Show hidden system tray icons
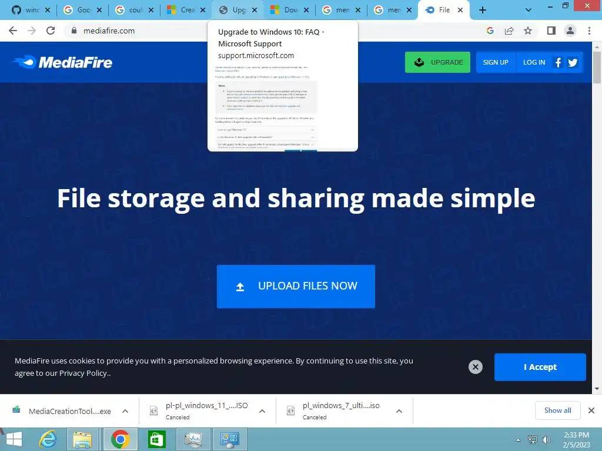602x451 pixels. click(519, 440)
